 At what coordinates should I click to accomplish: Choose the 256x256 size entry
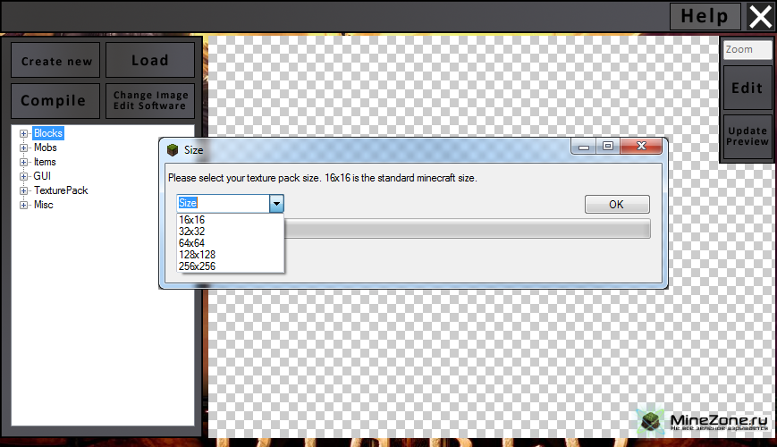click(197, 266)
